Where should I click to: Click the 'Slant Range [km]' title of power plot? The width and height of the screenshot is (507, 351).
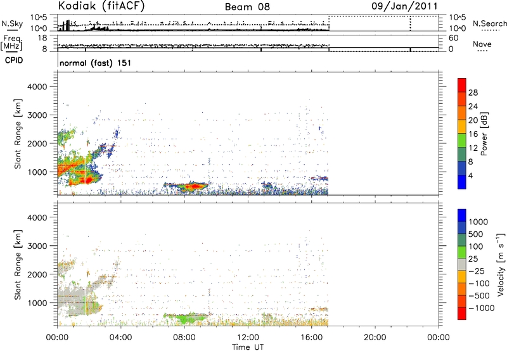pos(18,134)
